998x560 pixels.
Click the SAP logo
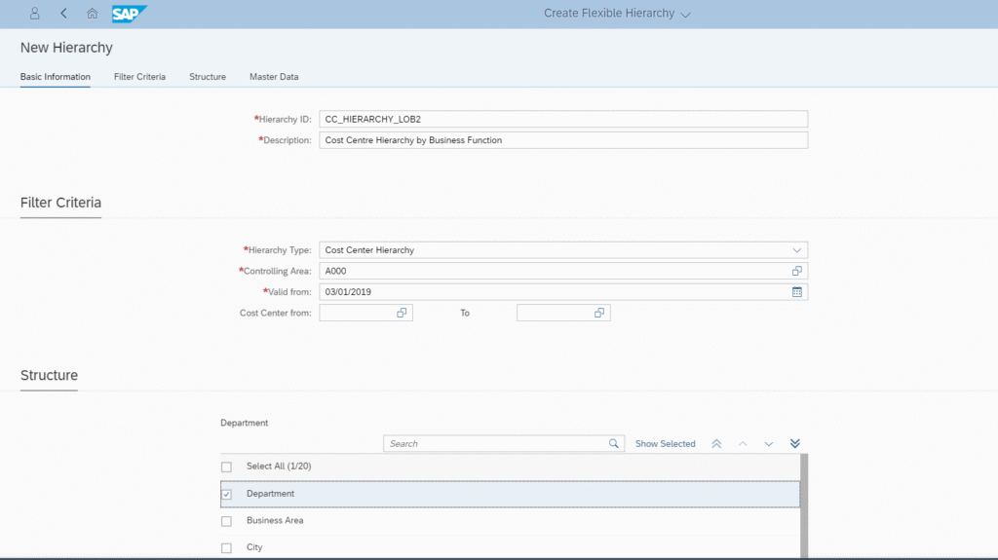[130, 14]
